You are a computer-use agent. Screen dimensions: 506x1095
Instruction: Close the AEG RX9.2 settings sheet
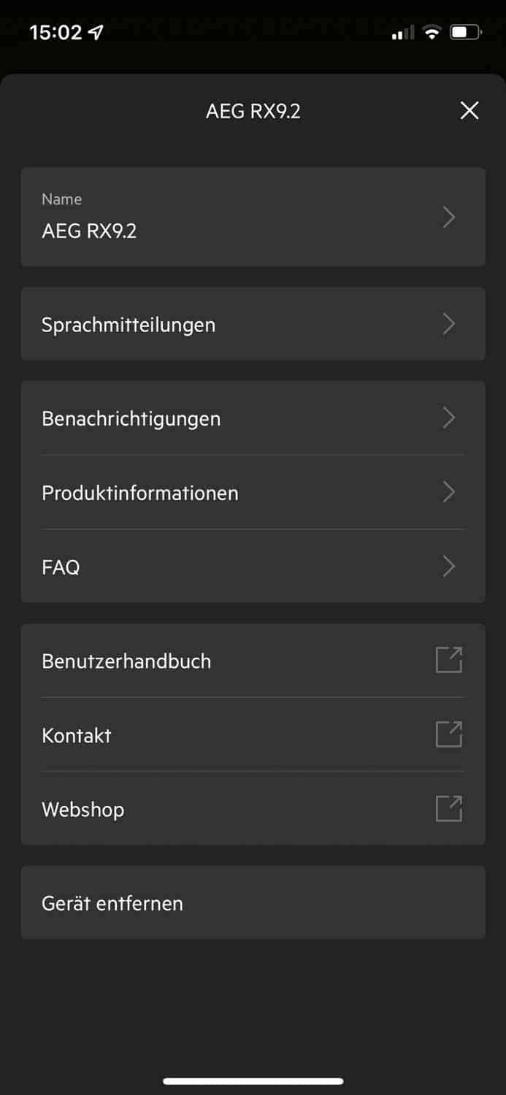coord(469,110)
